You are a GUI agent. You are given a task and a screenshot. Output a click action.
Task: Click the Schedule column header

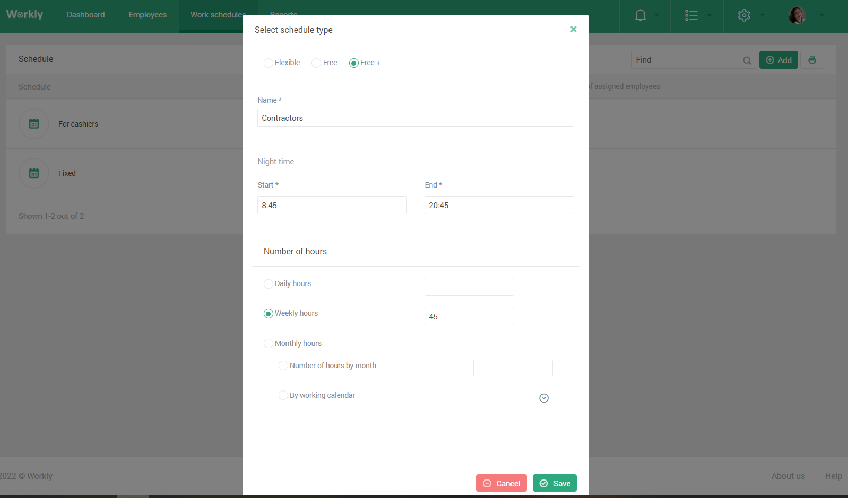(34, 87)
